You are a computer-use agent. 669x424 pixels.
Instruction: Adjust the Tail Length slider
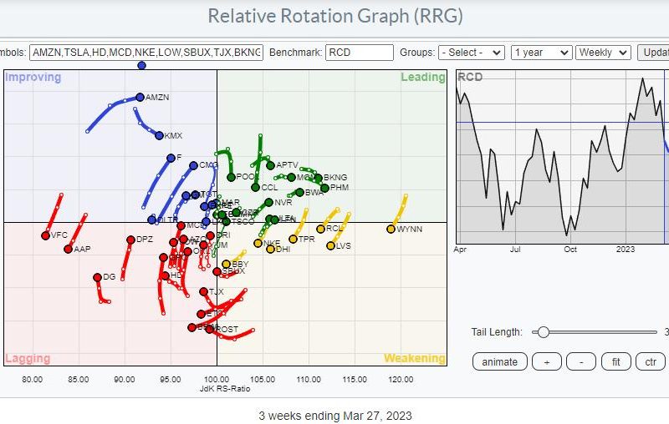point(595,332)
